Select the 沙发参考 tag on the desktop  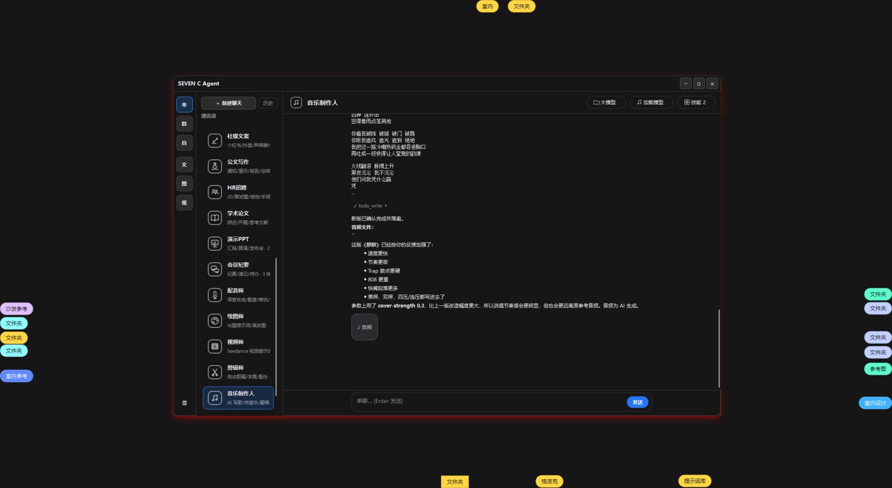pos(17,309)
